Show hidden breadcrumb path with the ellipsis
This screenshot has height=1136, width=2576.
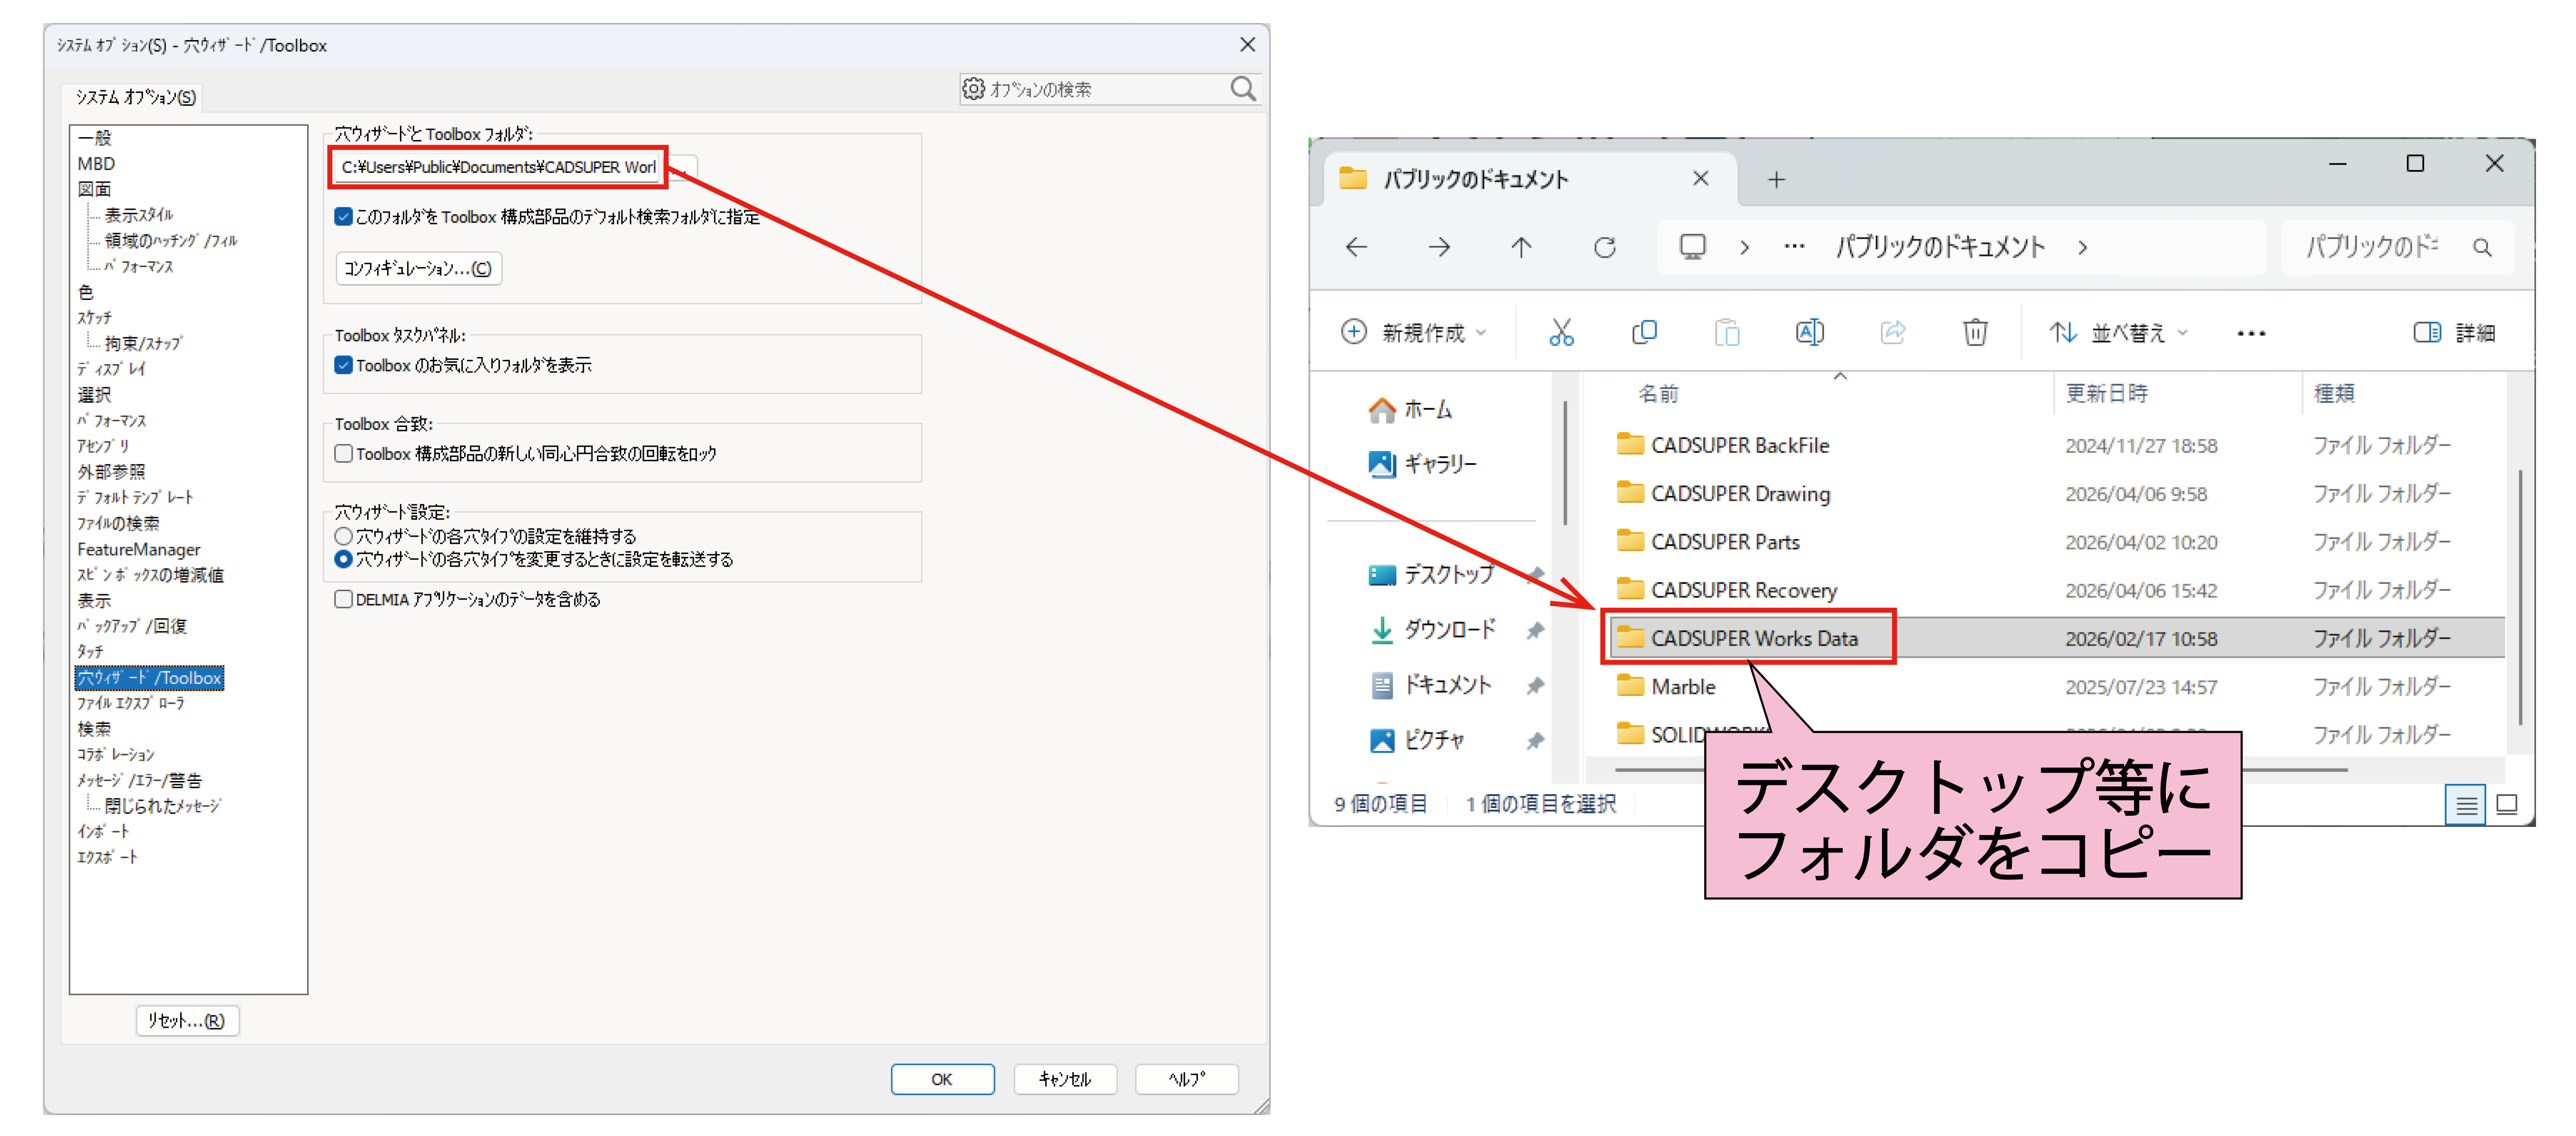pyautogui.click(x=1794, y=247)
